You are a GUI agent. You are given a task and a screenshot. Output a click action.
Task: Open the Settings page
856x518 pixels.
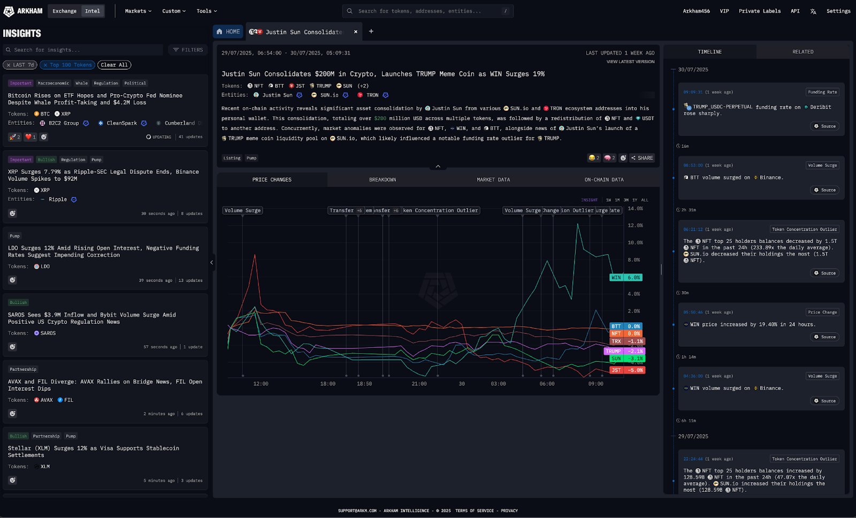tap(838, 11)
